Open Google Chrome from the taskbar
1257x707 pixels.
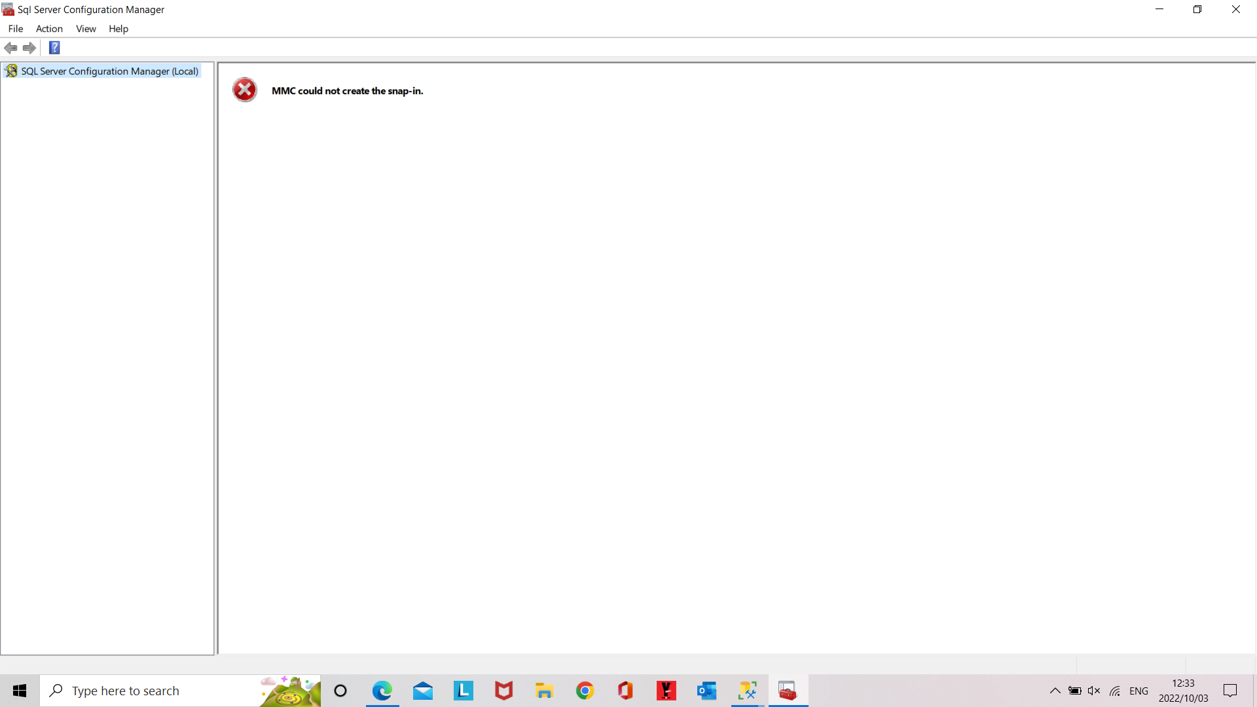pos(585,691)
